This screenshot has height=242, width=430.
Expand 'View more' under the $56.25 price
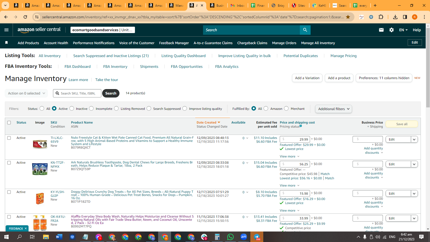290,185
